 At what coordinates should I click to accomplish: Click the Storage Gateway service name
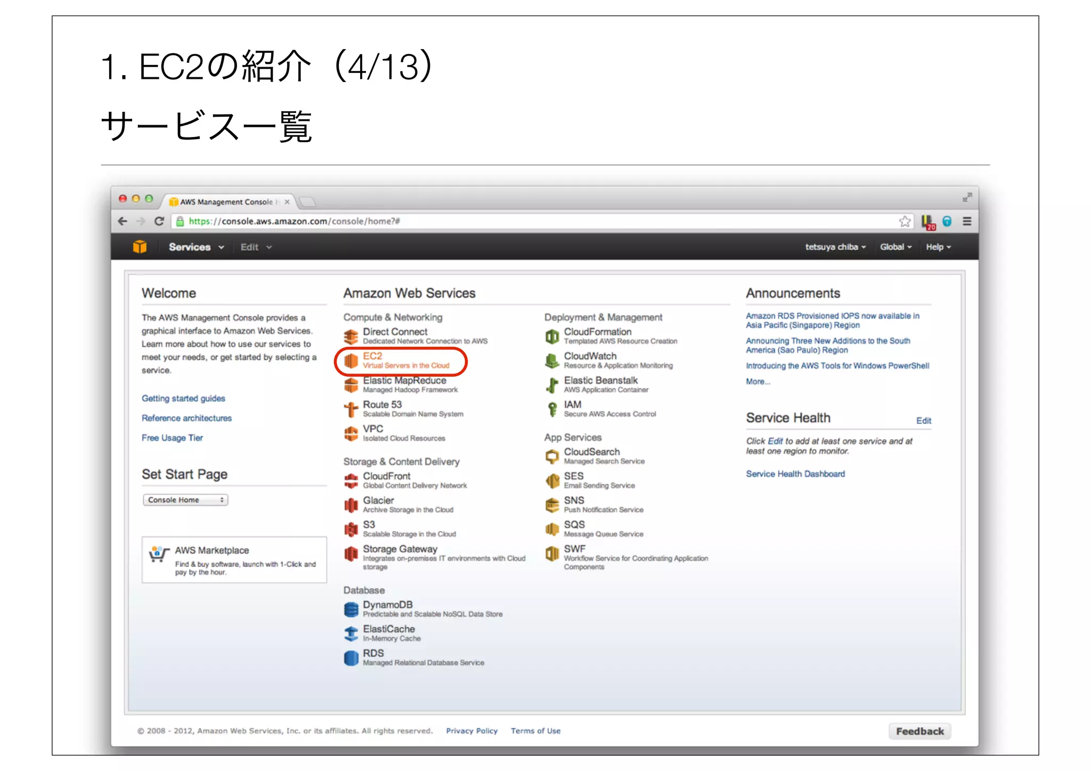(400, 549)
